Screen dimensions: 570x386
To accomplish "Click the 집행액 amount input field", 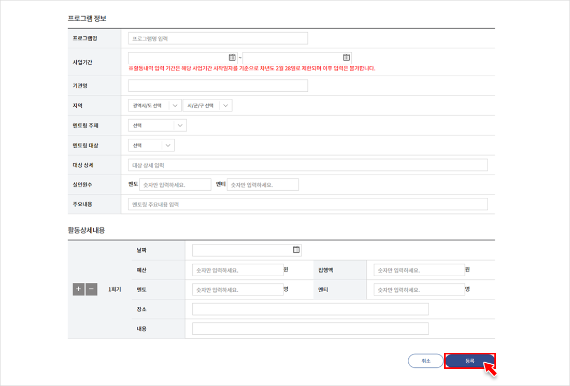I will (419, 270).
